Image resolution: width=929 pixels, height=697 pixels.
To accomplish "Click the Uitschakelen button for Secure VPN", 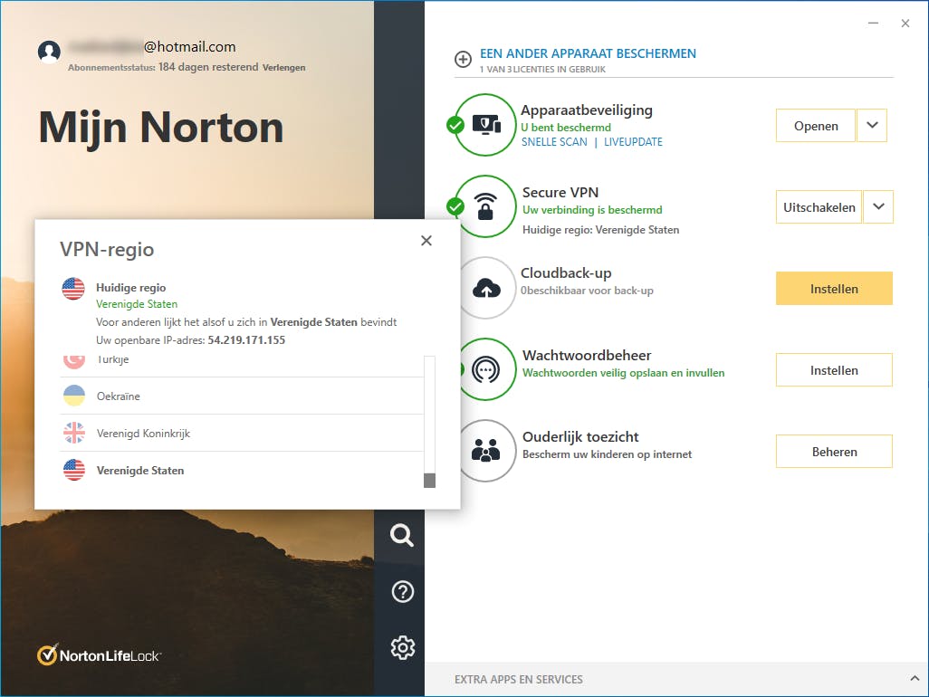I will (819, 206).
